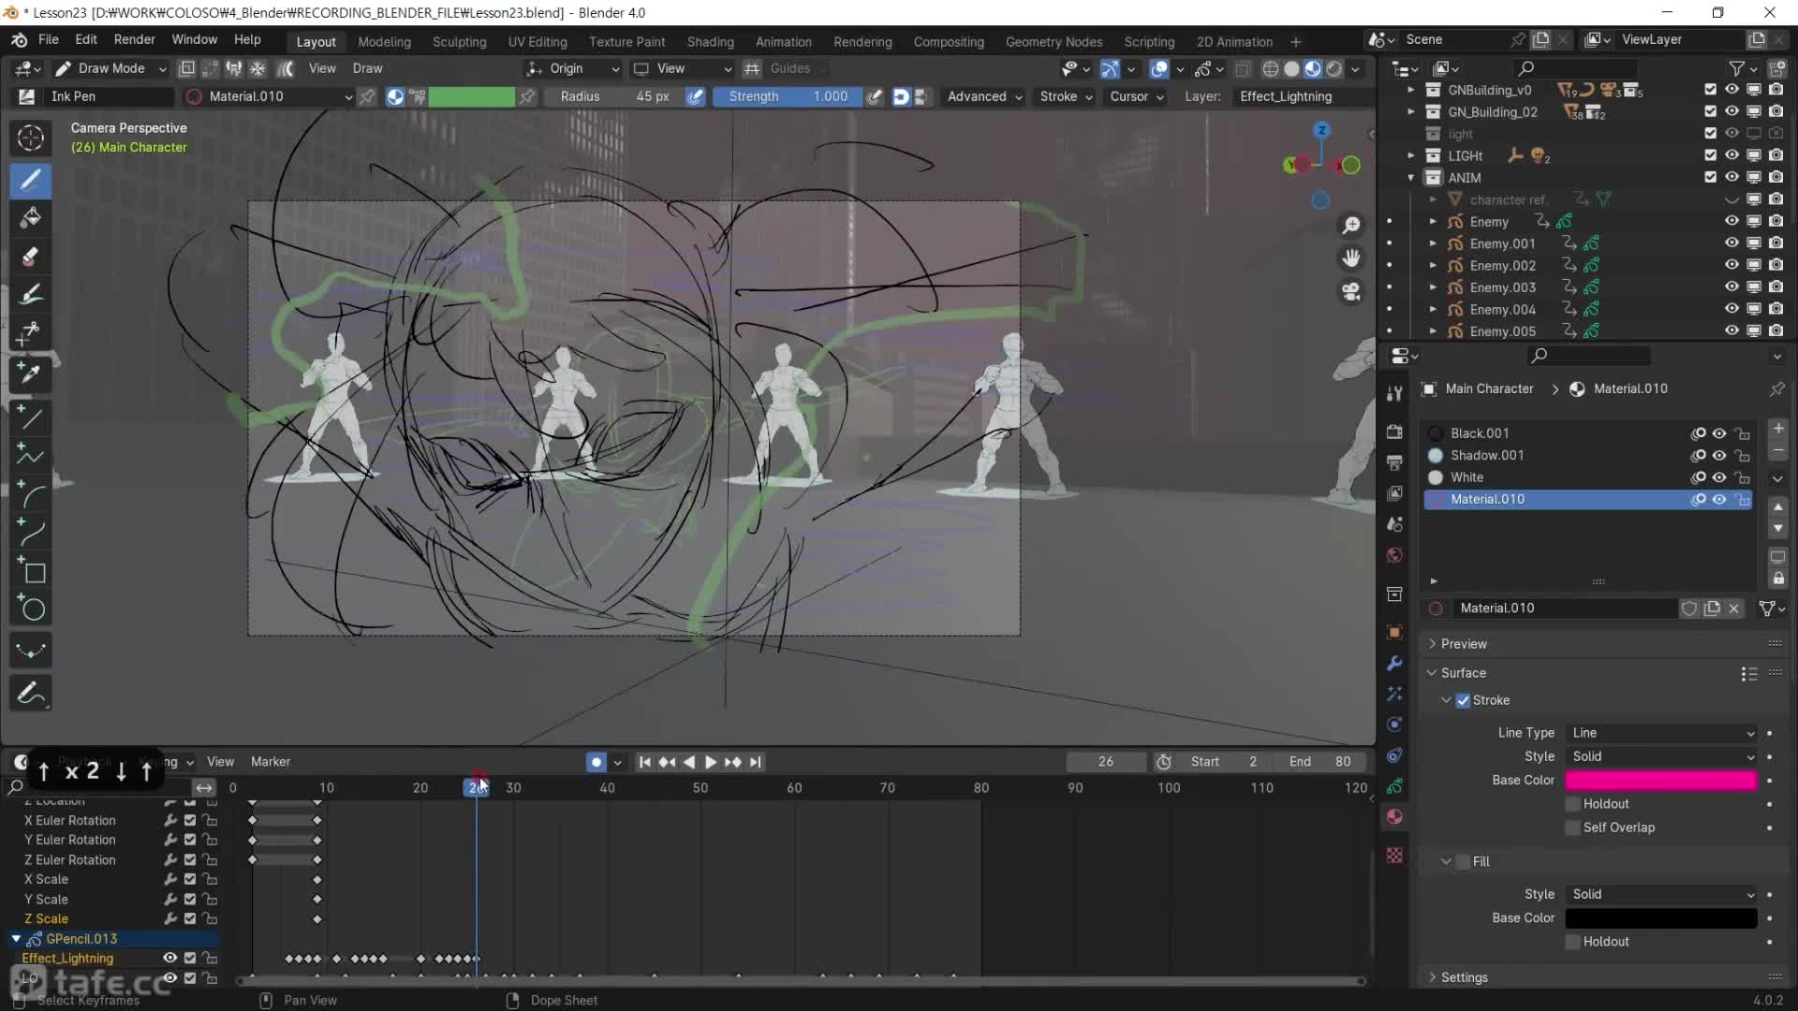1798x1011 pixels.
Task: Expand the Settings panel
Action: tap(1464, 977)
